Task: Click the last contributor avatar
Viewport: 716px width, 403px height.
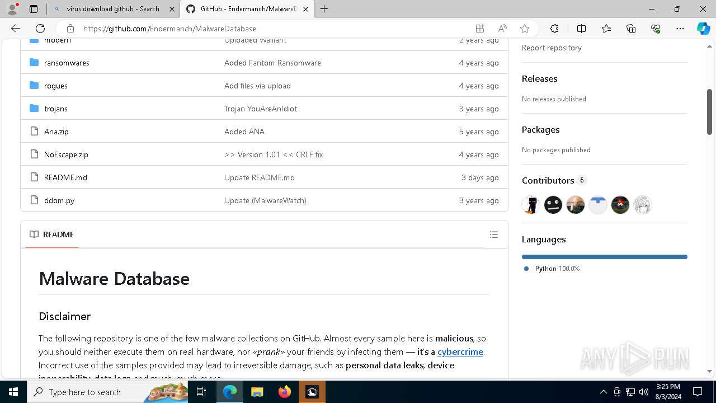Action: 643,205
